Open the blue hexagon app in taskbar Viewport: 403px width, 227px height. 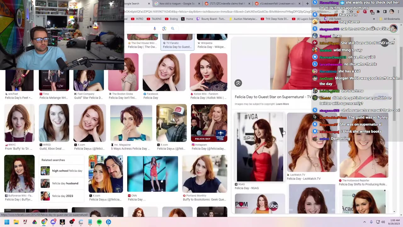pos(109,222)
